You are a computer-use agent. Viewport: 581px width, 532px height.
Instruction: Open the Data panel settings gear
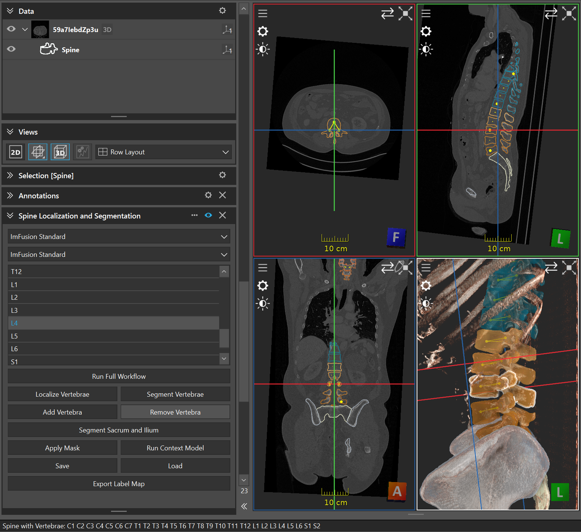click(222, 11)
